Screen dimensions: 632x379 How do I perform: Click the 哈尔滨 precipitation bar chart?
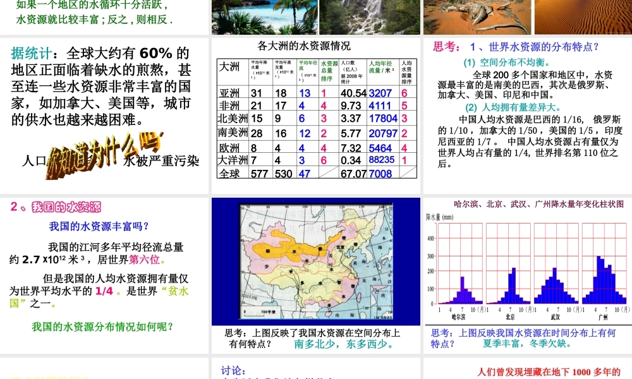[x=460, y=263]
